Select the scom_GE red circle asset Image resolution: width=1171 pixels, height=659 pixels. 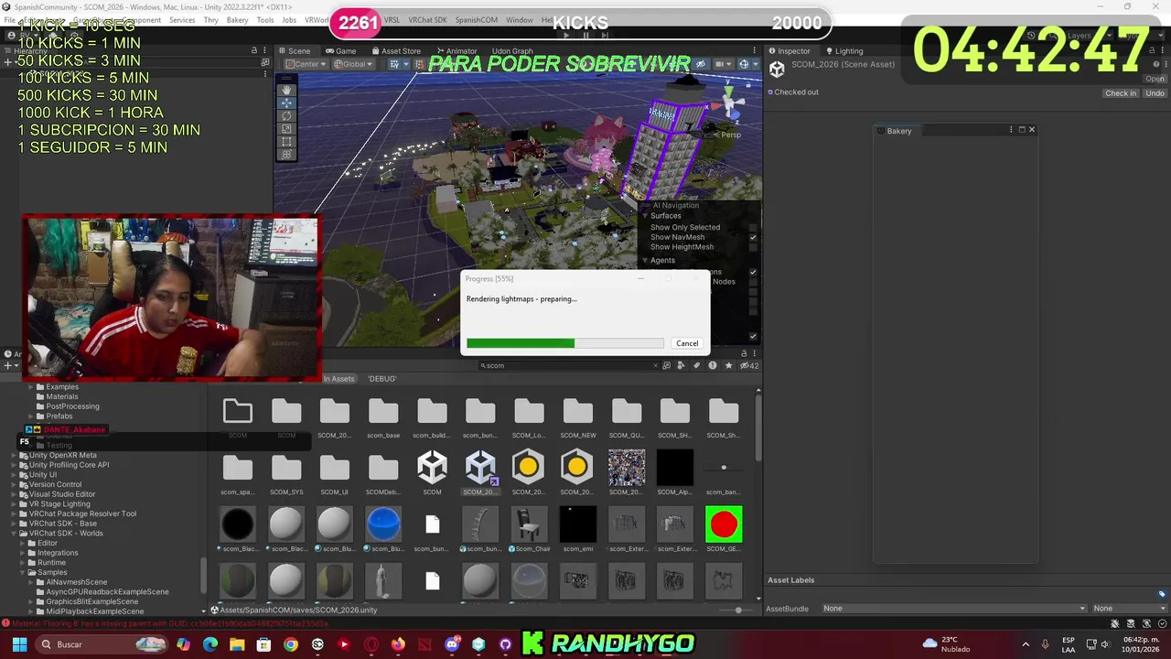click(x=724, y=530)
